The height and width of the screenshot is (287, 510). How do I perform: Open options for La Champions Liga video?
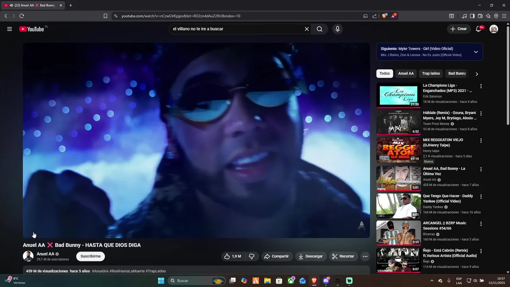tap(481, 86)
